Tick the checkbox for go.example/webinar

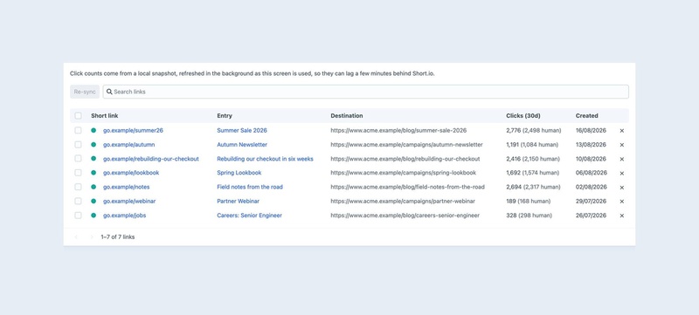pos(78,201)
